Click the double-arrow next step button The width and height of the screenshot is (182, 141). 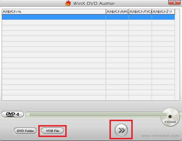121,130
